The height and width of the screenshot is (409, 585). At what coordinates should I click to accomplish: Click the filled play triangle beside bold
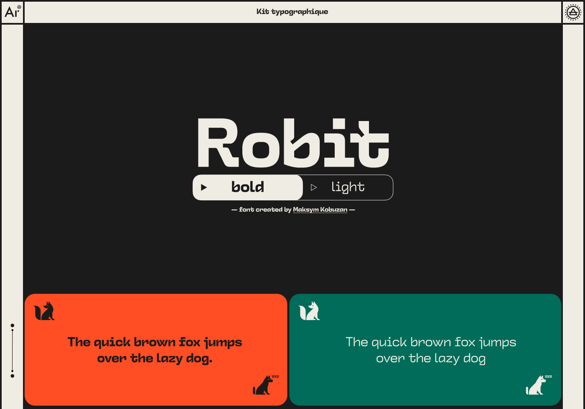point(204,187)
